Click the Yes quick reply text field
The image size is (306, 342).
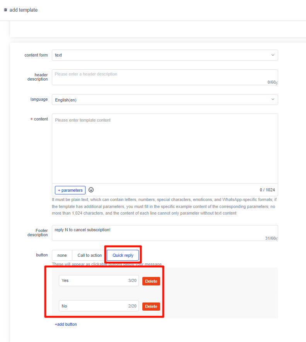tap(93, 280)
